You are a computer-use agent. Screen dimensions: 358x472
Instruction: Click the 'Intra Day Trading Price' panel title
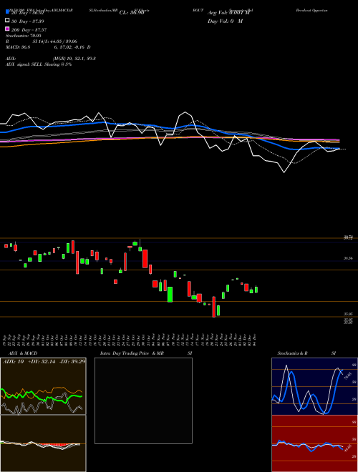pyautogui.click(x=125, y=353)
